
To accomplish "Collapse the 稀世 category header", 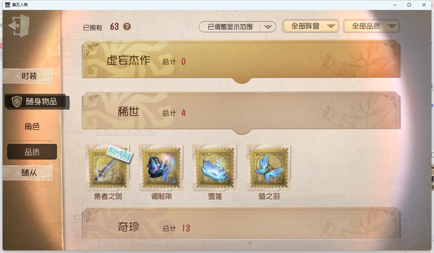I will [x=241, y=113].
